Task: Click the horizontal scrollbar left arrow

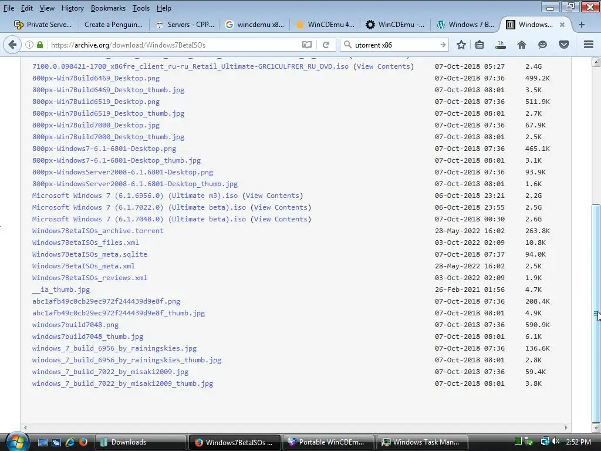Action: (x=25, y=428)
